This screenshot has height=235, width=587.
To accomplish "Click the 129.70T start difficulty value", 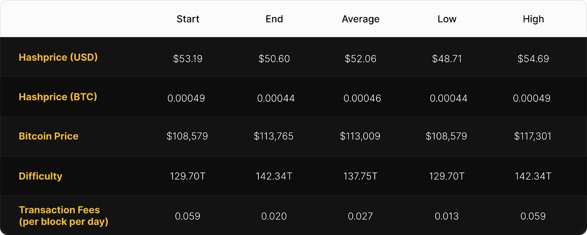I will [187, 176].
